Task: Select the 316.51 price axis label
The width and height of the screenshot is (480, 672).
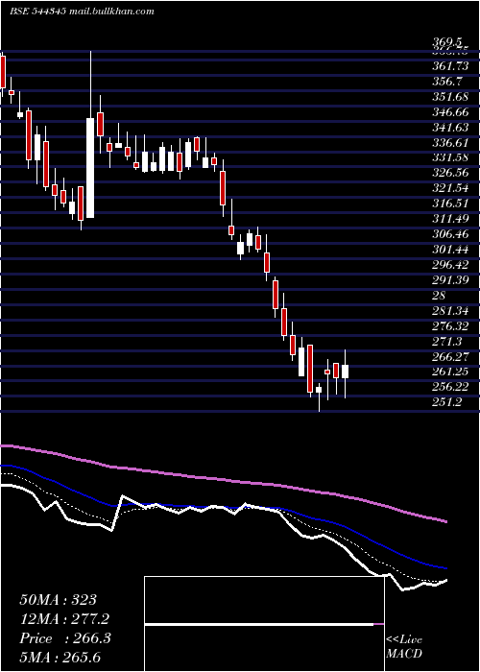Action: tap(450, 204)
